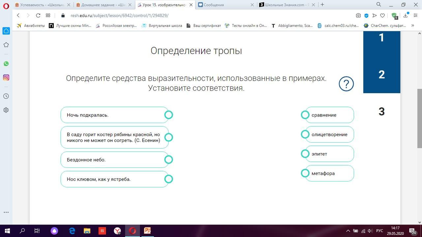The image size is (422, 237).
Task: Select connector circle next to 'Бездонное небо.'
Action: point(168,160)
